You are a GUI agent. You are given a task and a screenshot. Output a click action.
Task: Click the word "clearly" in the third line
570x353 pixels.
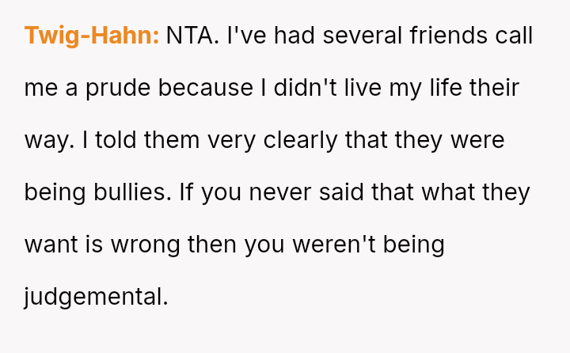coord(300,140)
